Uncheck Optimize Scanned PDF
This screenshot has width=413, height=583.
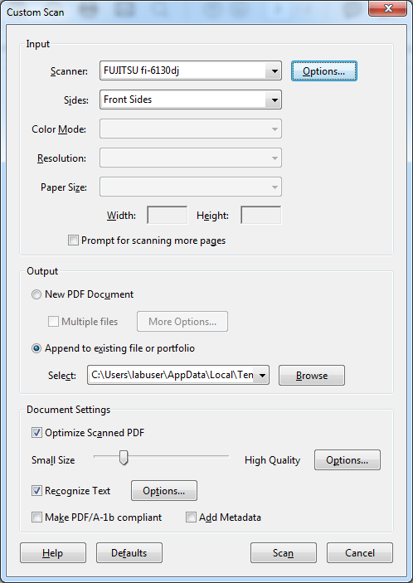[36, 433]
